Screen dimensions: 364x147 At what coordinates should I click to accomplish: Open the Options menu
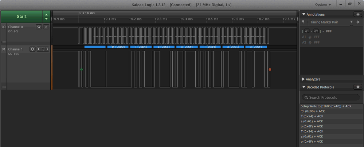(x=323, y=5)
